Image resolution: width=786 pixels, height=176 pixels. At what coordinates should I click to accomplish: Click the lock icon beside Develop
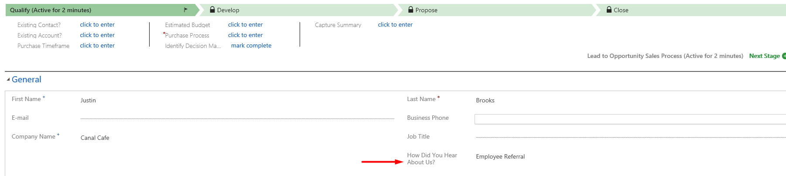pos(212,10)
